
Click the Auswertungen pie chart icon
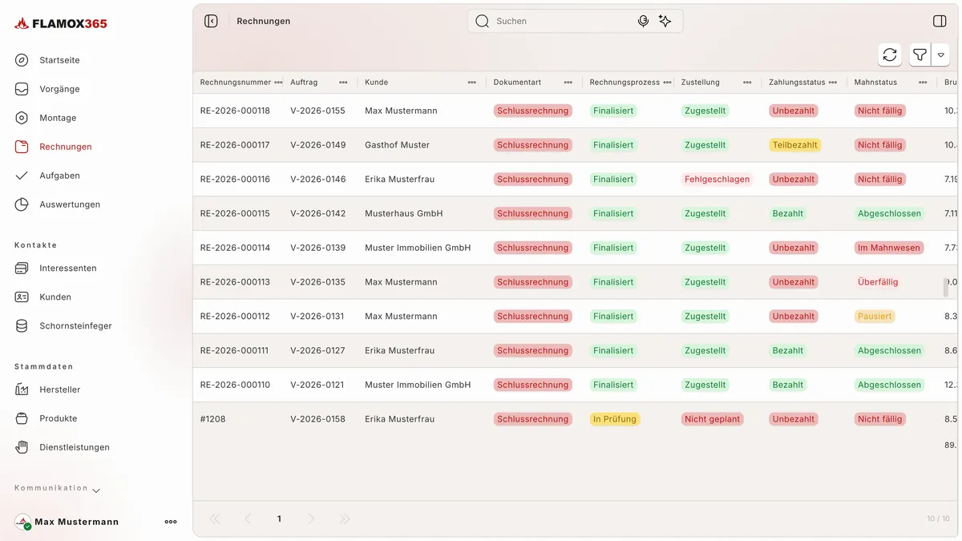click(22, 204)
